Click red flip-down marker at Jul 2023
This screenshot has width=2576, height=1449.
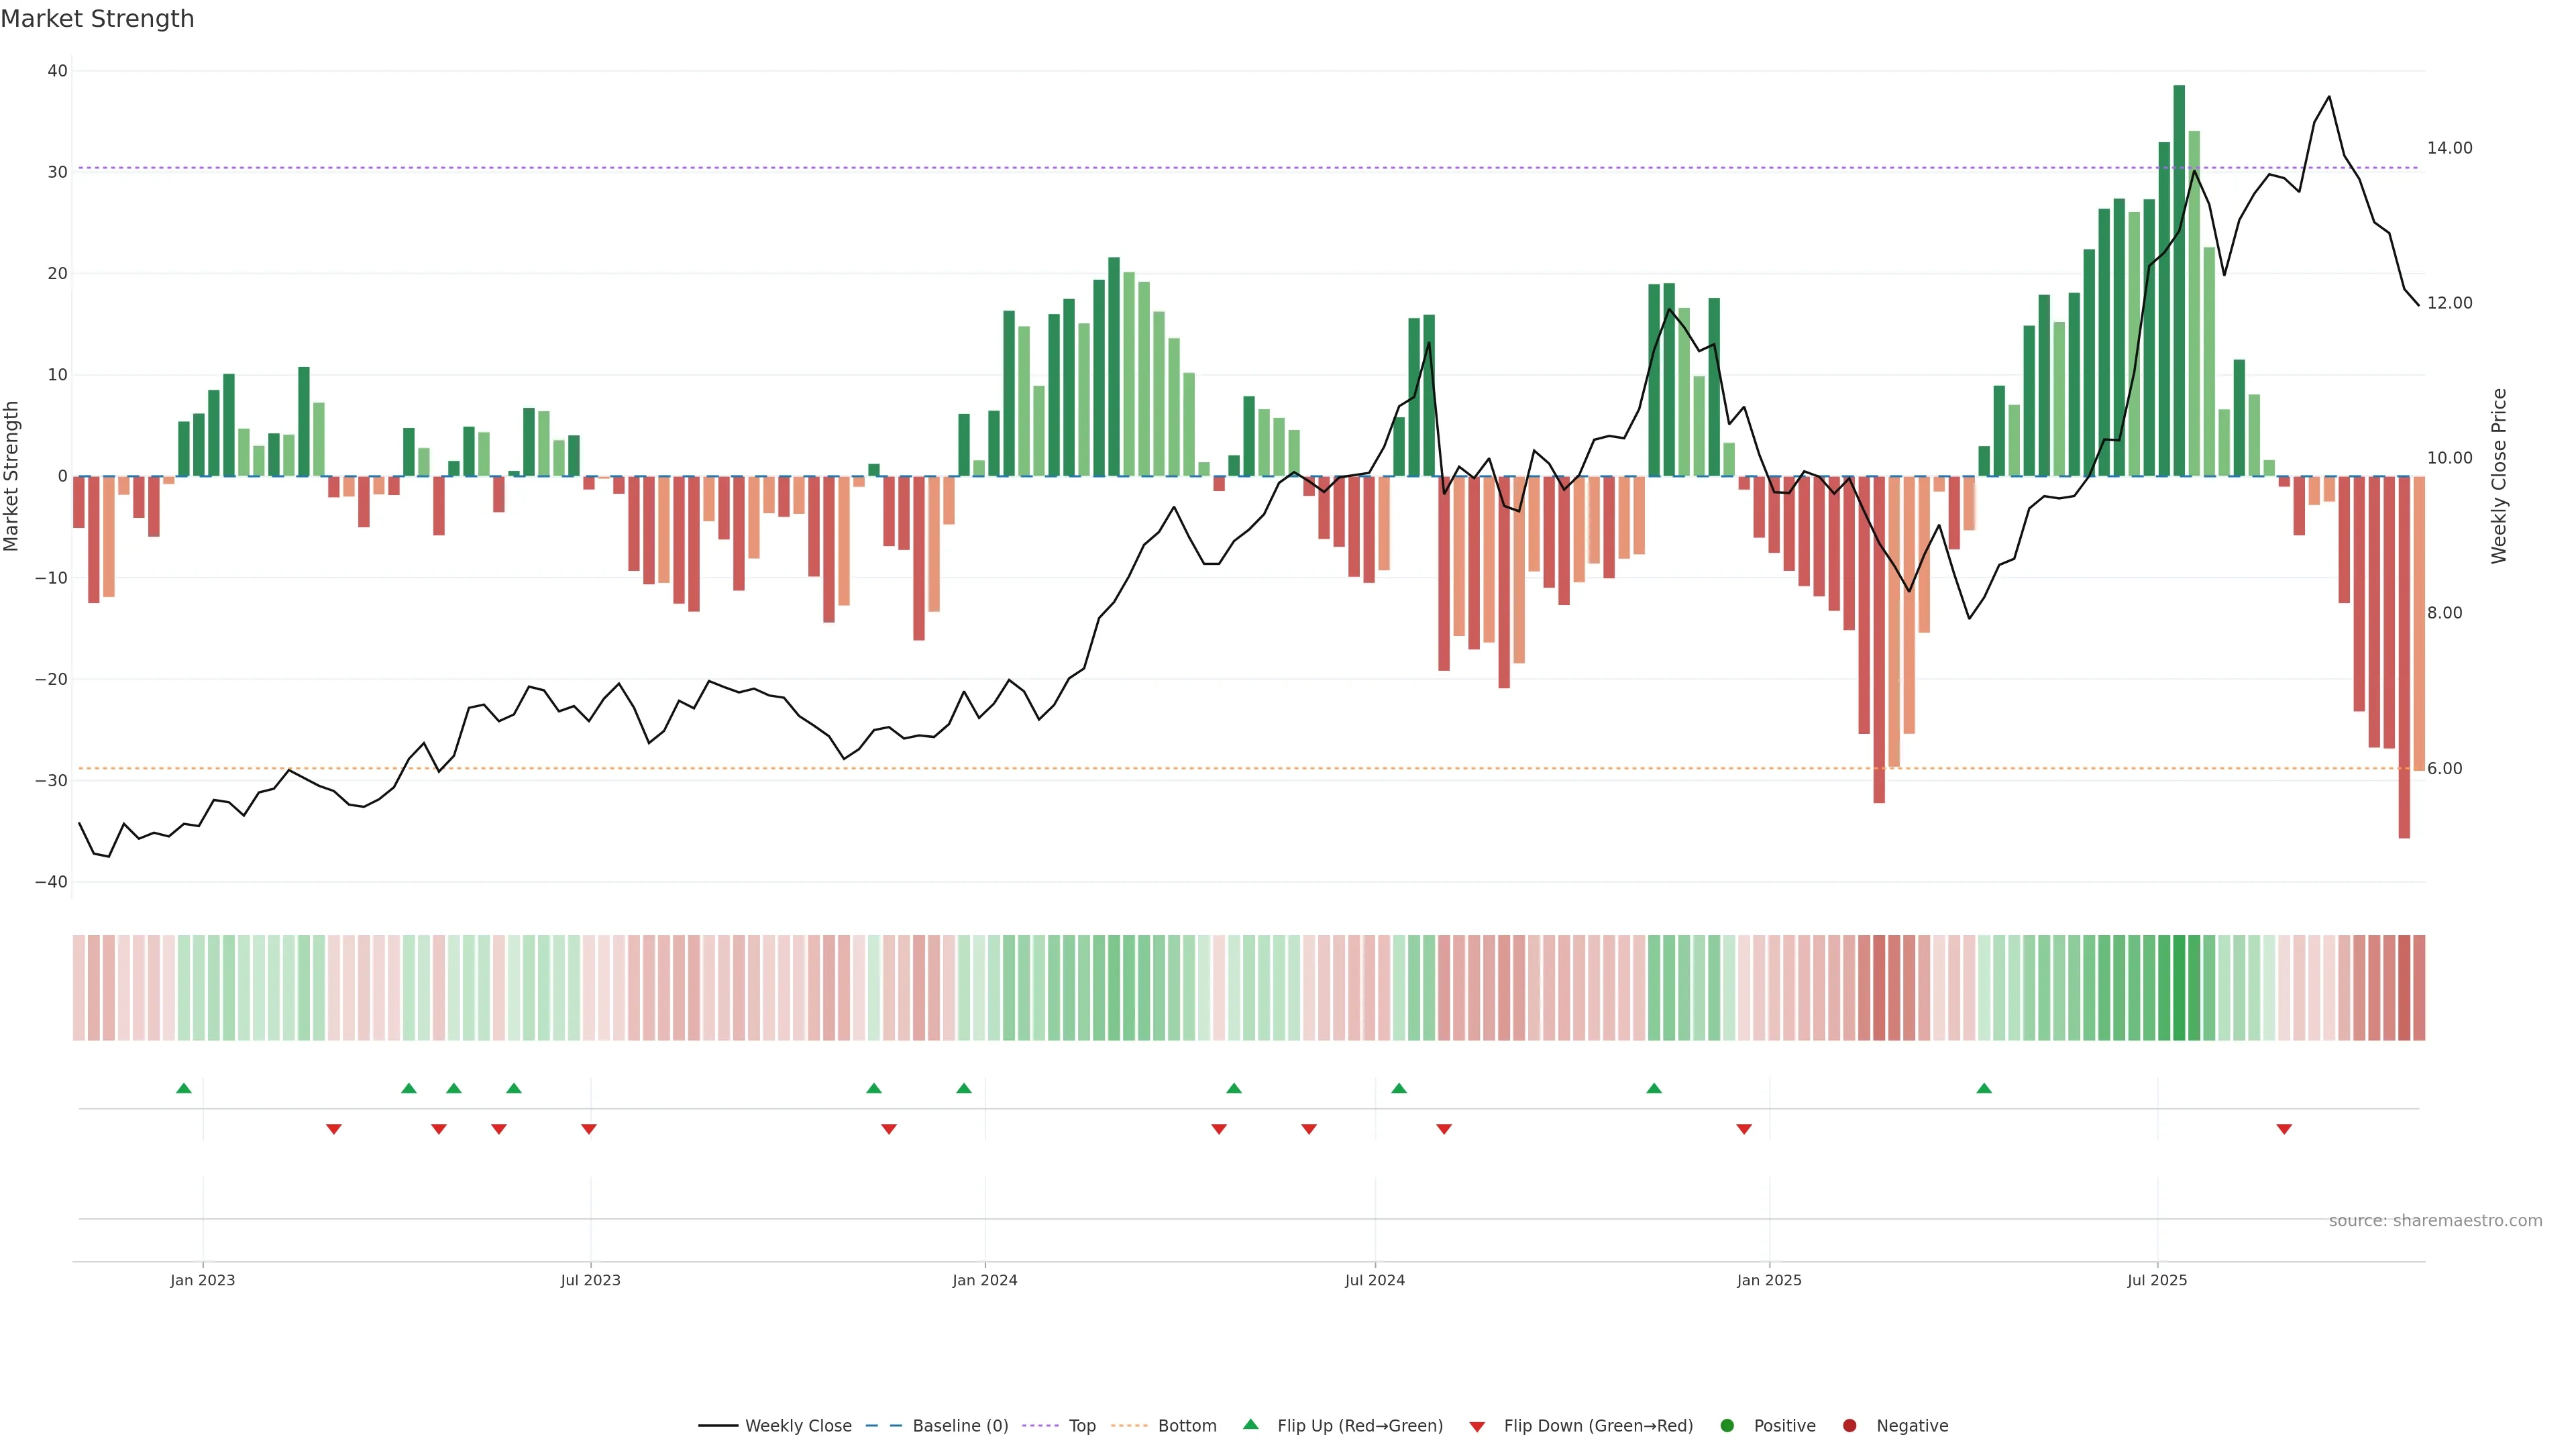click(x=589, y=1129)
